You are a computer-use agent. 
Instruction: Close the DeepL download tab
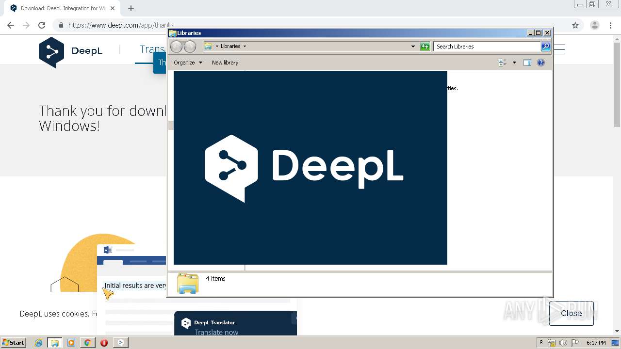click(x=113, y=8)
